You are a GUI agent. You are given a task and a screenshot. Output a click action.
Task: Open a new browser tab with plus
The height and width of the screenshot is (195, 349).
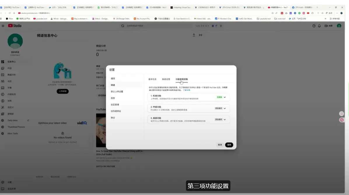317,7
